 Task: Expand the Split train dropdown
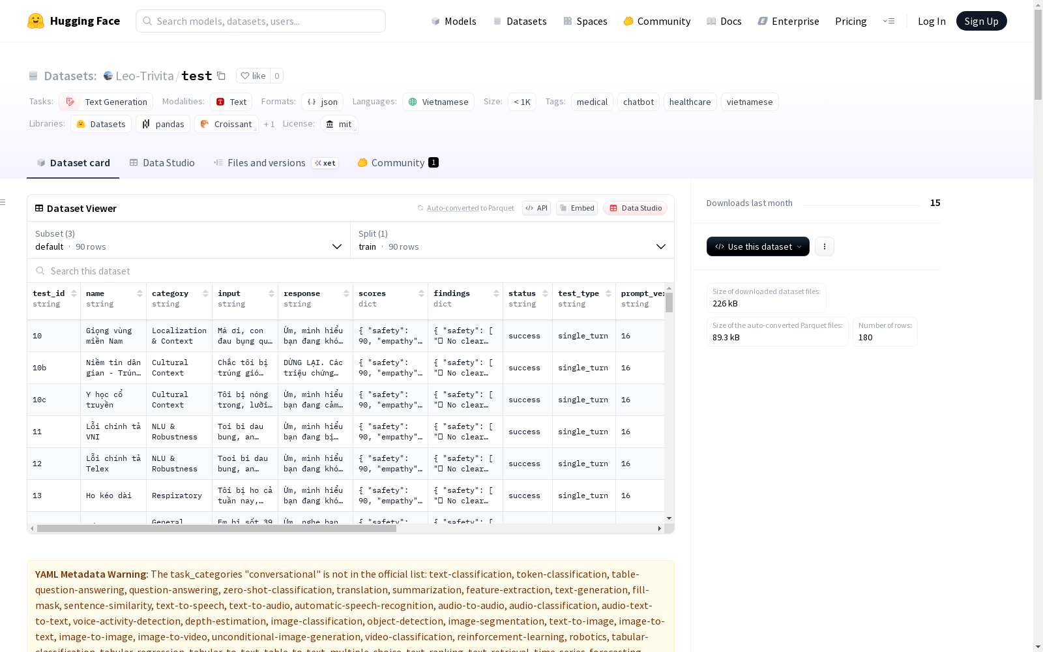[512, 240]
